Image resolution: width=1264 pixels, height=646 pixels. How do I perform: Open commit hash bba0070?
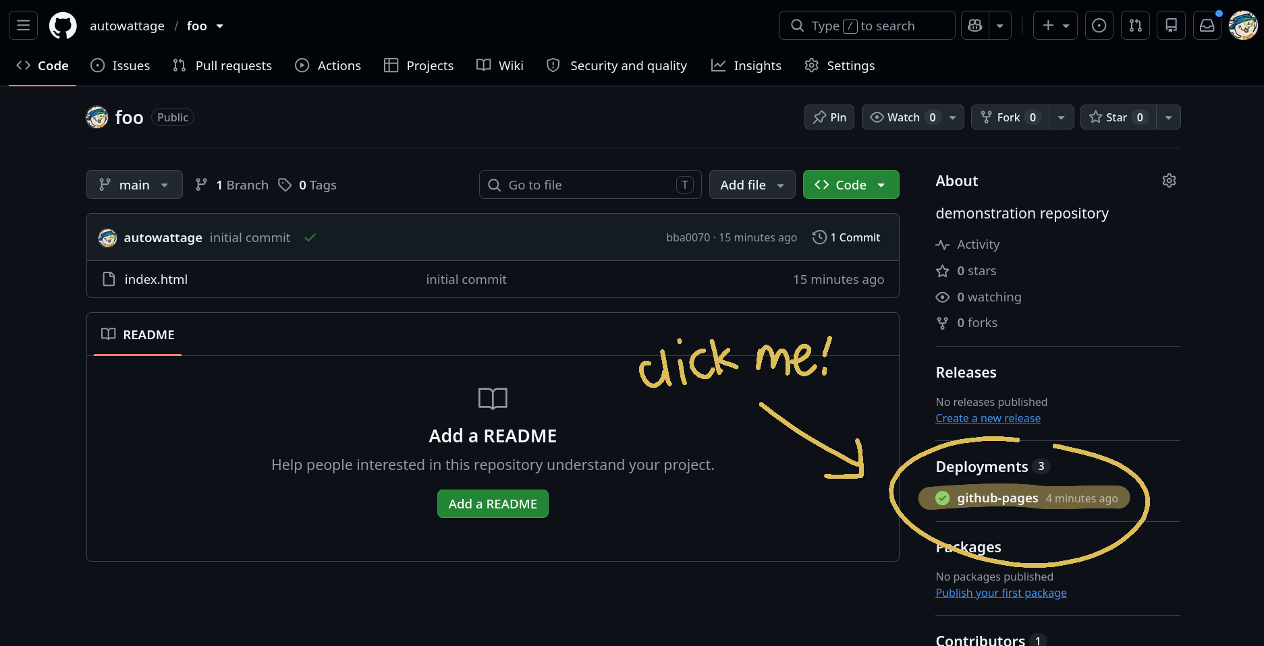pyautogui.click(x=688, y=237)
